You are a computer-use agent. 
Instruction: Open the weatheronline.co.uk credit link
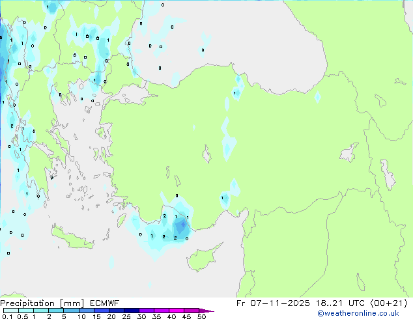[358, 313]
